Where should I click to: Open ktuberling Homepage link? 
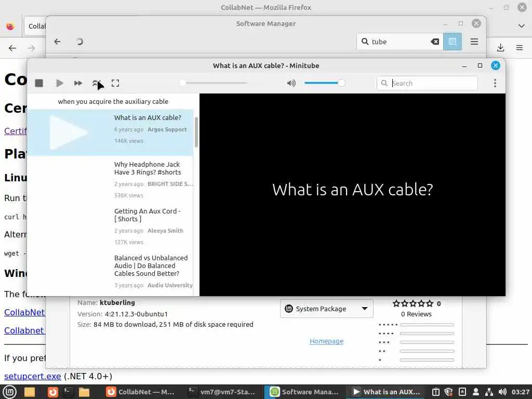point(326,341)
